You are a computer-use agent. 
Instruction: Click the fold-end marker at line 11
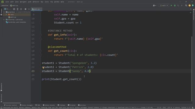[x=41, y=23]
